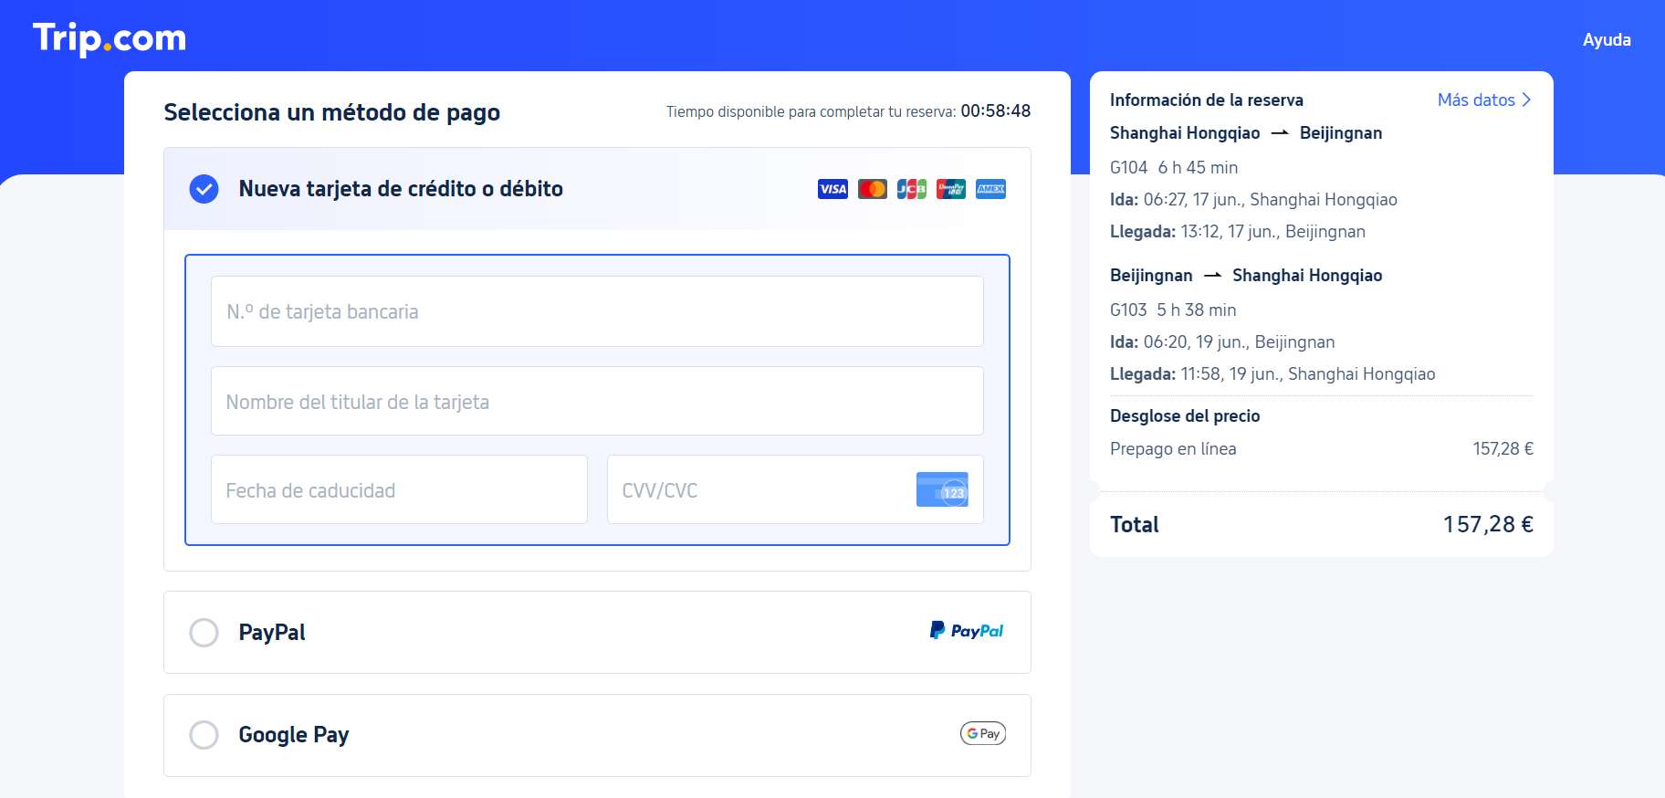Click the cardholder name field

click(597, 402)
